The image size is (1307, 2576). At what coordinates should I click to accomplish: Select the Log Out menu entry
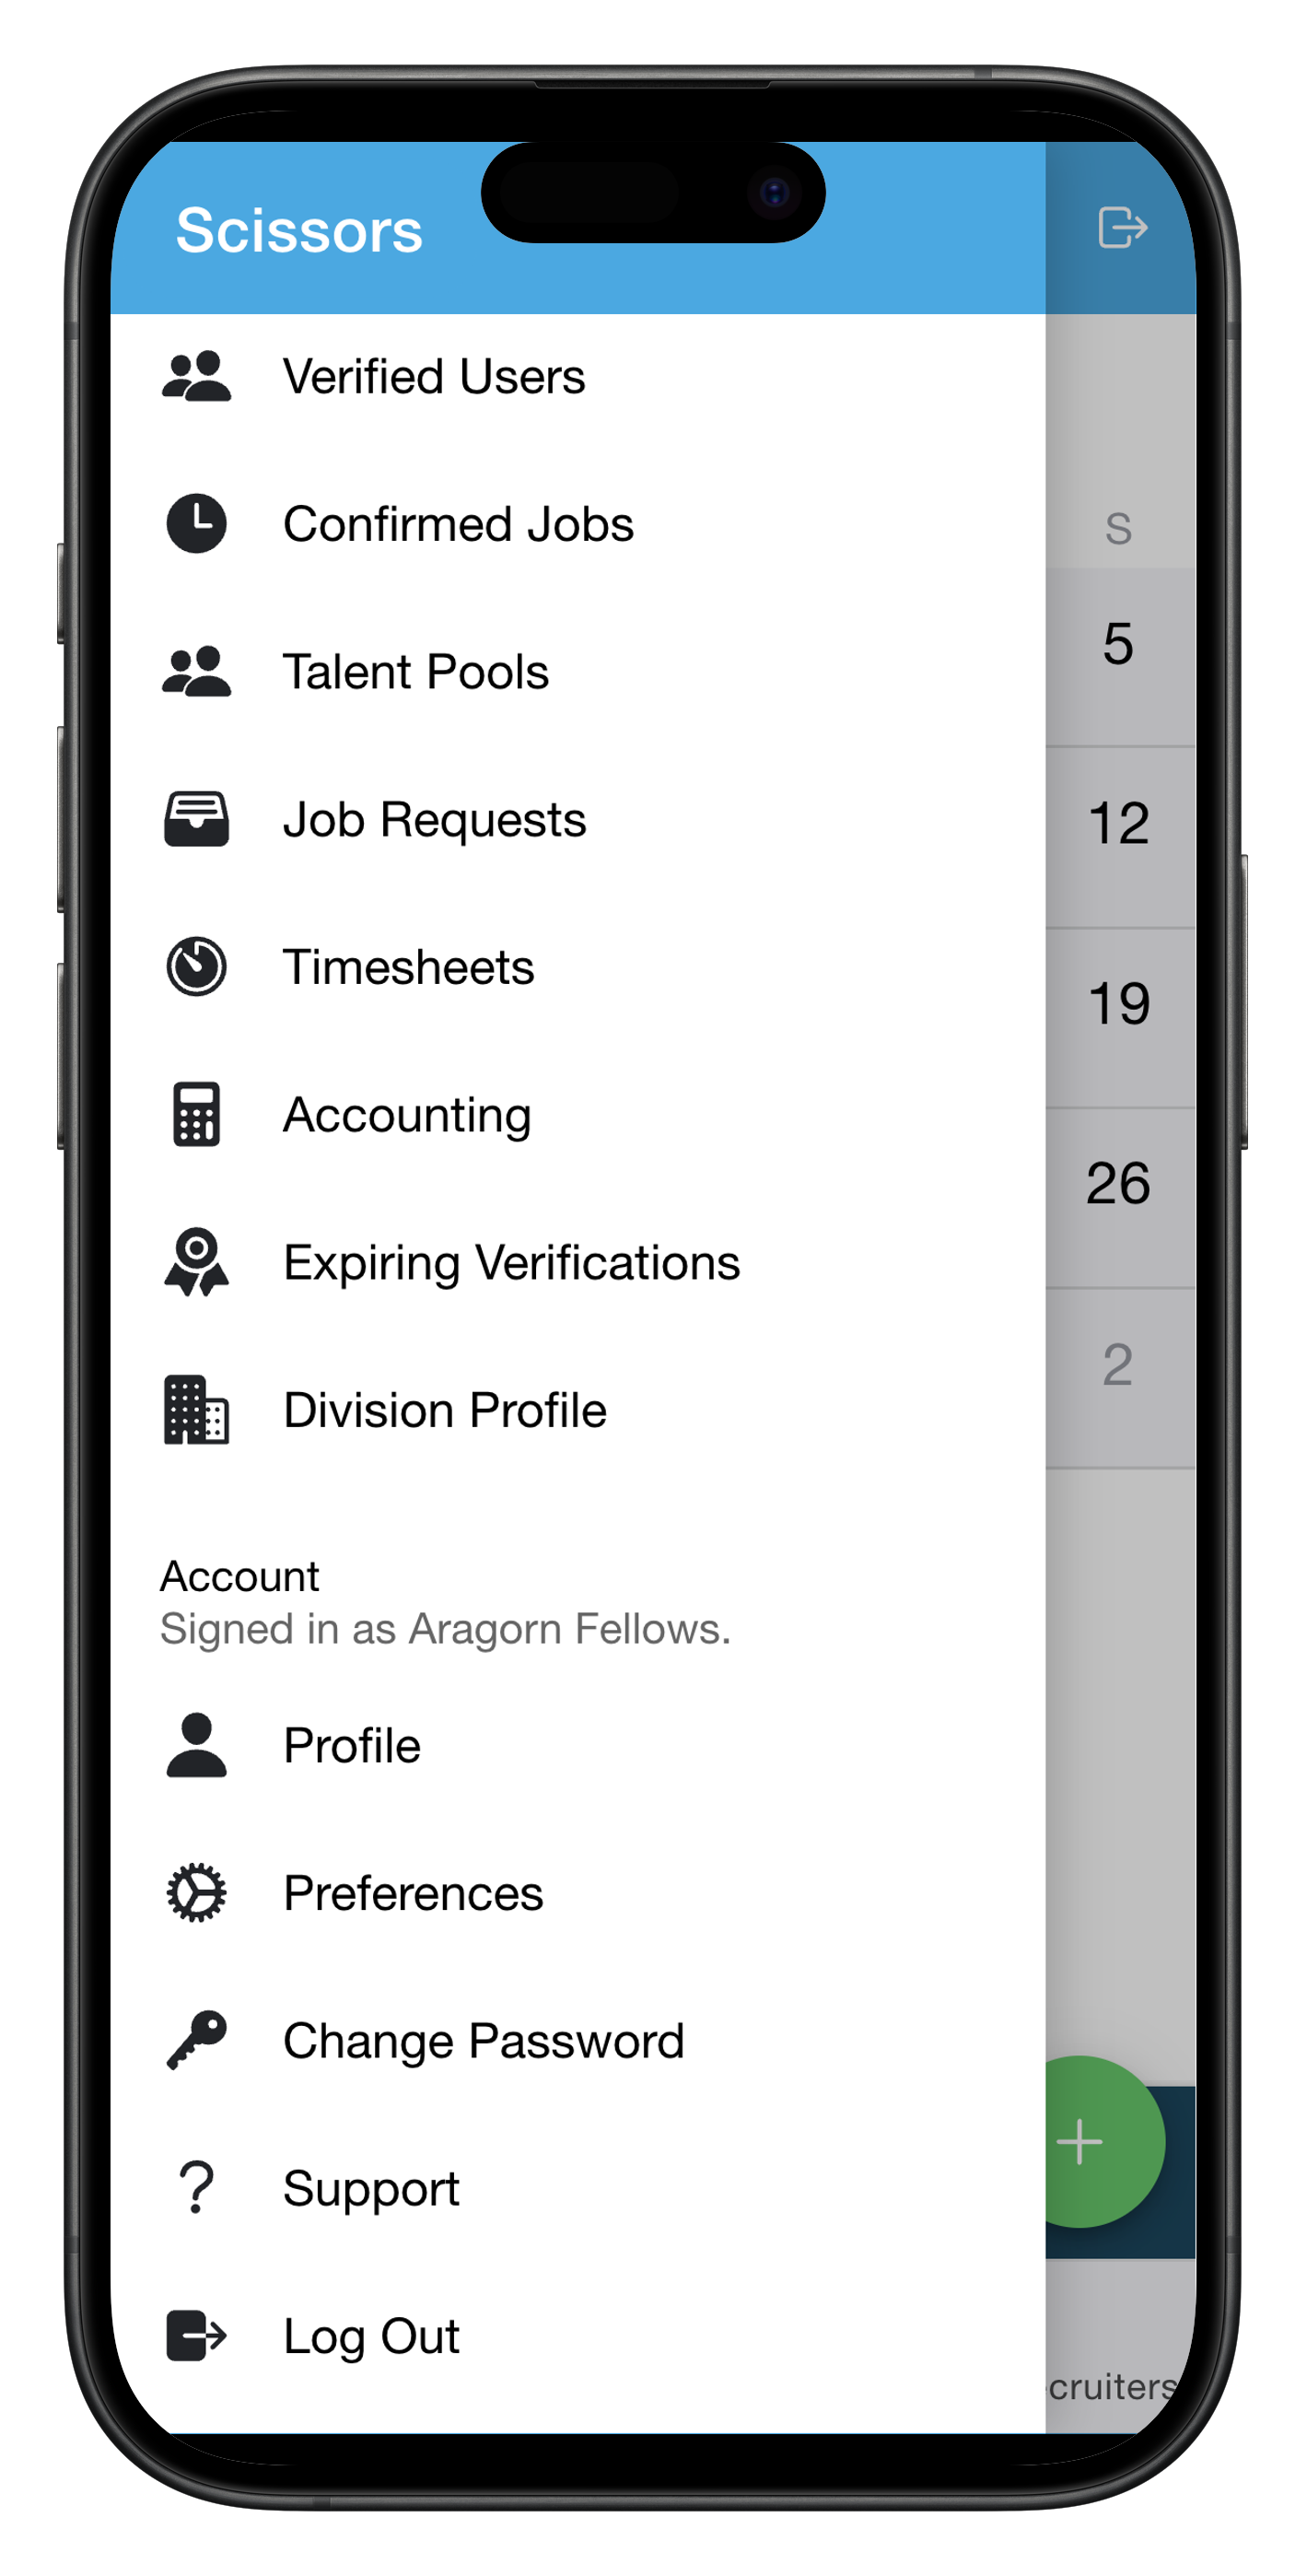371,2336
